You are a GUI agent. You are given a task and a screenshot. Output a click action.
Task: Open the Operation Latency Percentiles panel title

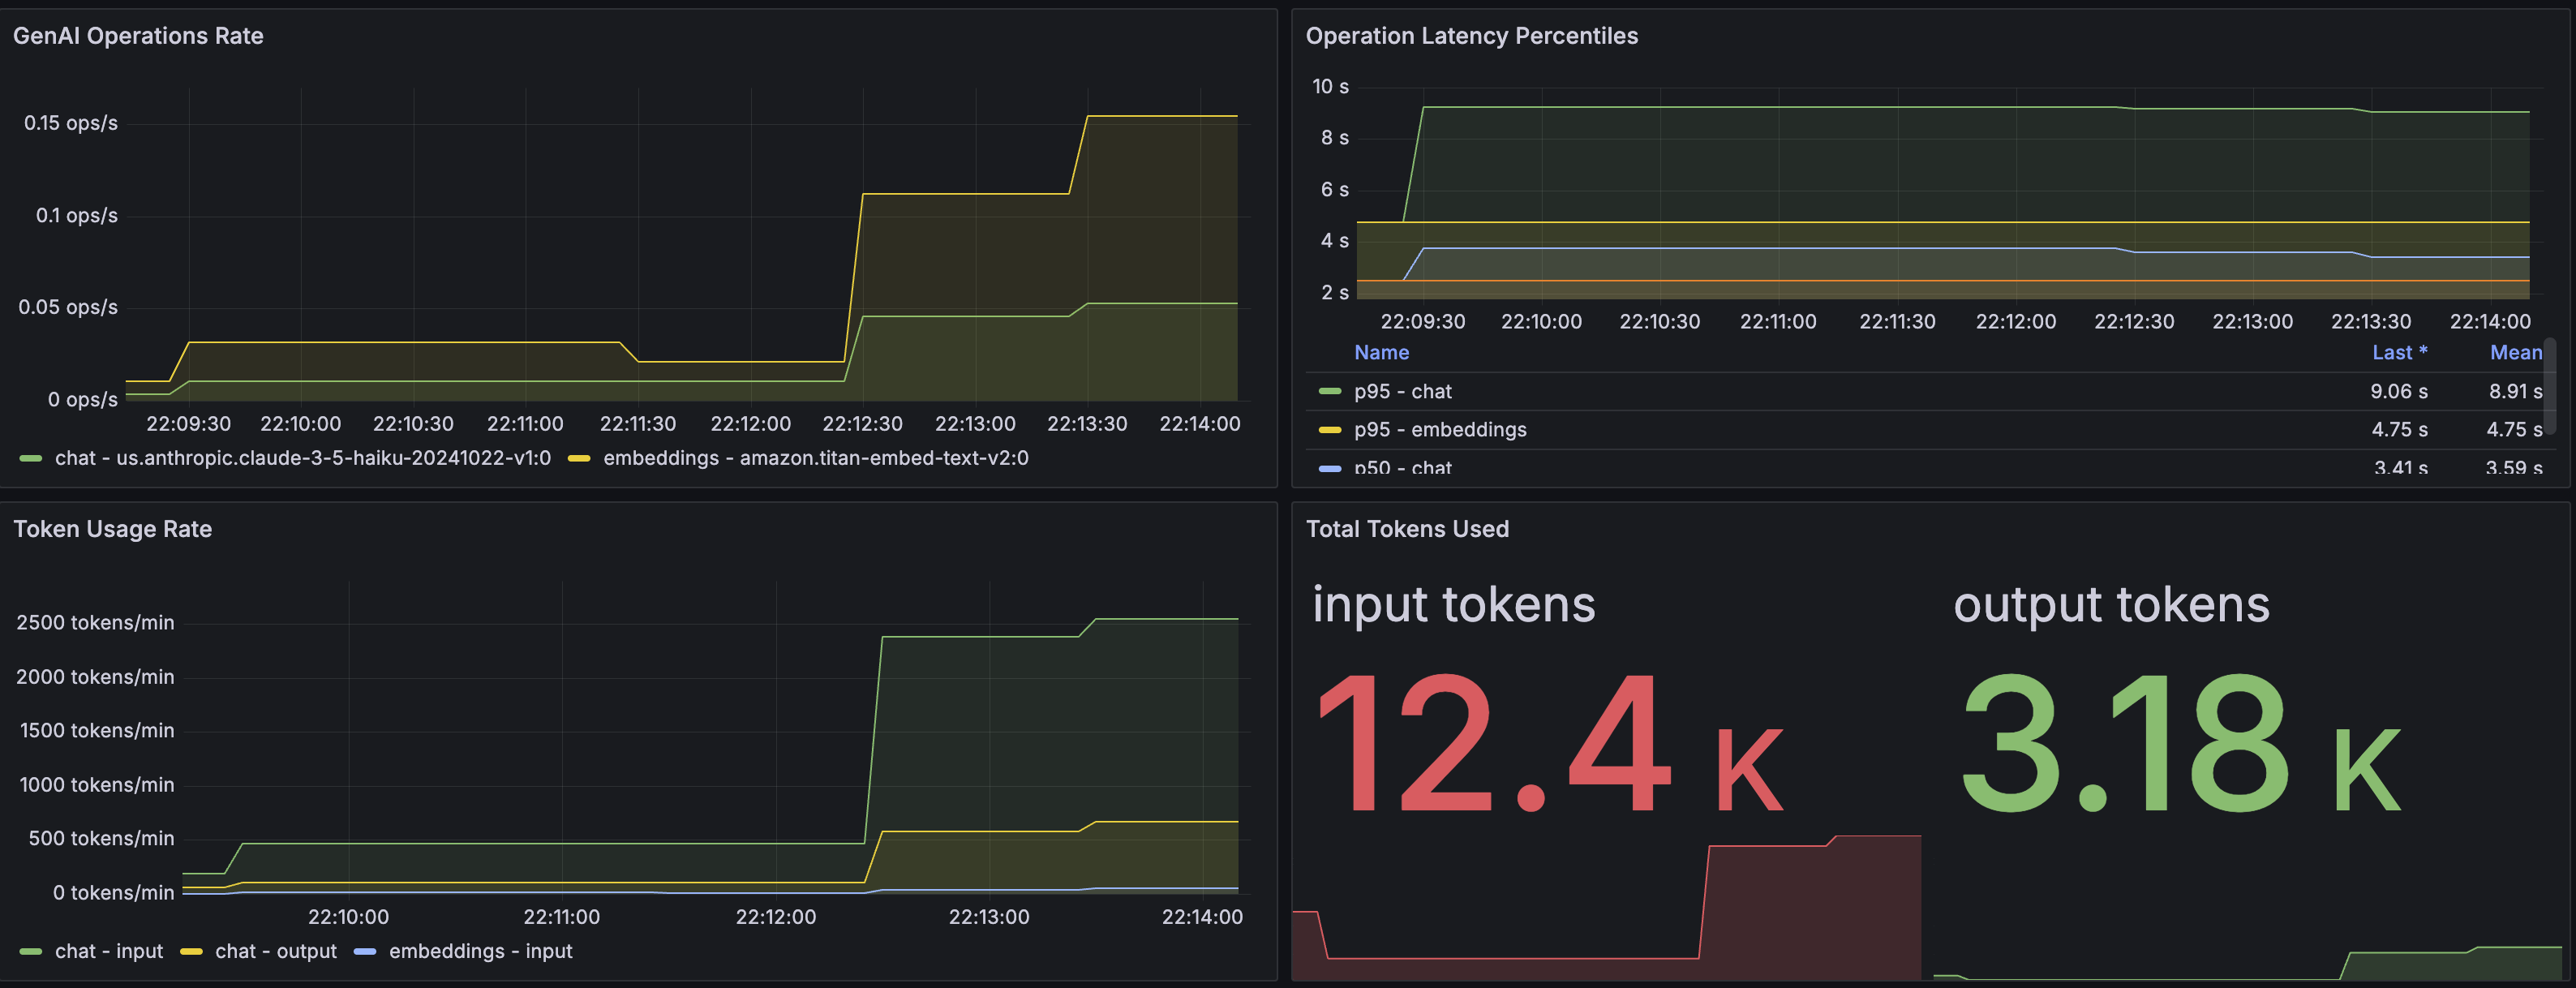(1471, 36)
